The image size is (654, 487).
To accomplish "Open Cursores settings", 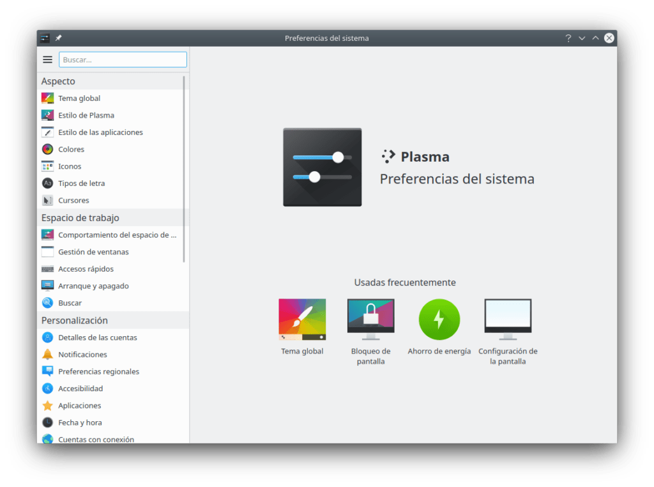I will point(73,201).
